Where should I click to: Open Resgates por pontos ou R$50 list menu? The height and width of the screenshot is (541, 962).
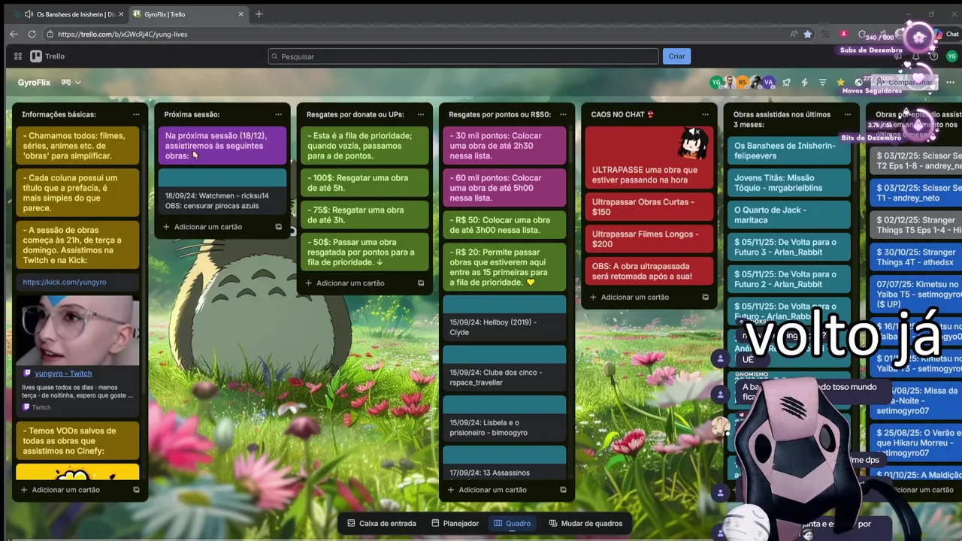(563, 114)
